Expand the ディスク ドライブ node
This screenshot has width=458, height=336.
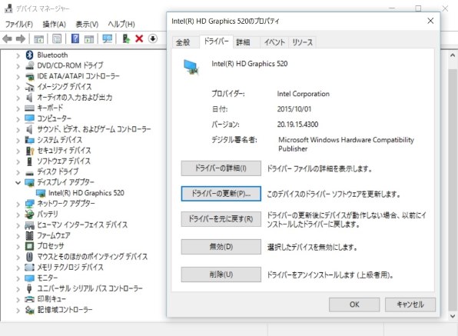(18, 172)
